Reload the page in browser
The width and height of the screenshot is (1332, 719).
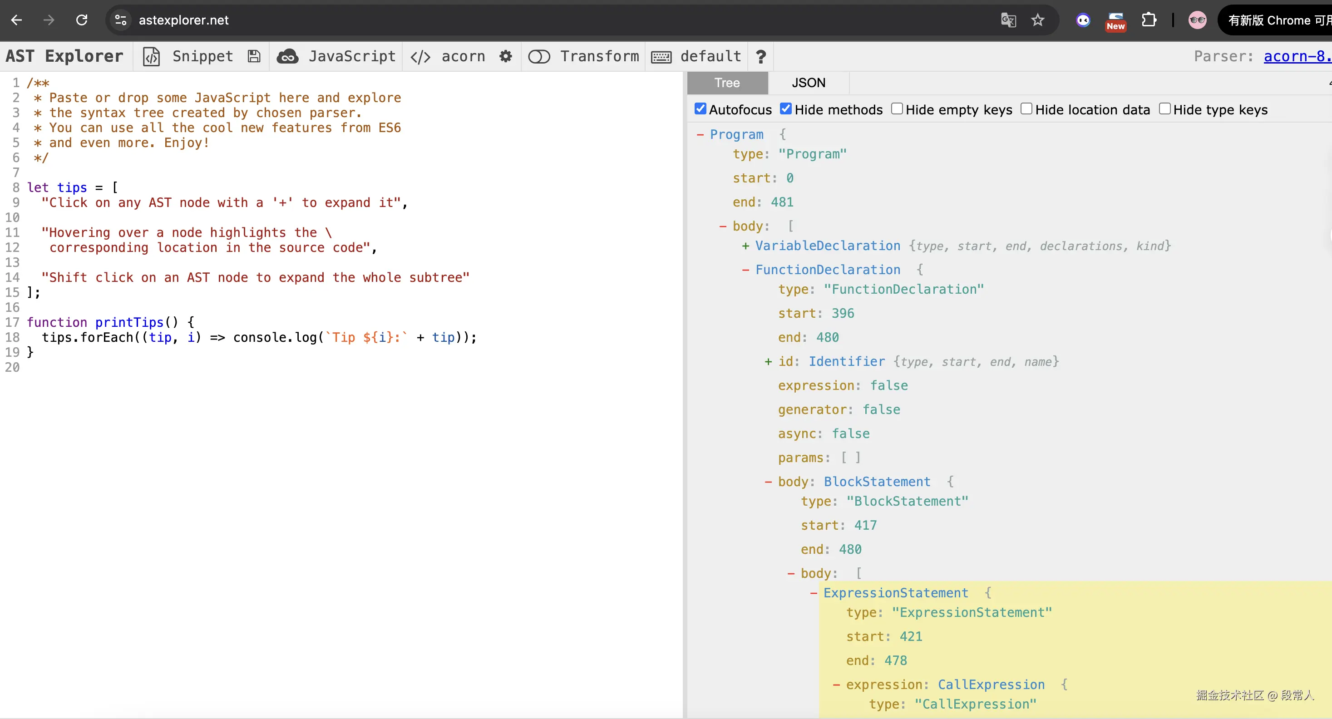click(x=82, y=20)
